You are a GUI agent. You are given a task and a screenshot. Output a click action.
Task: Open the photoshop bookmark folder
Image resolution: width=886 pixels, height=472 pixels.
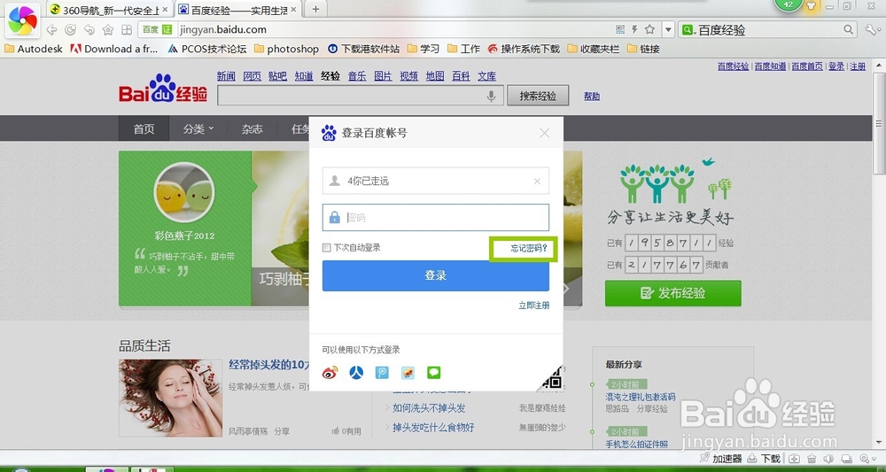[x=286, y=49]
